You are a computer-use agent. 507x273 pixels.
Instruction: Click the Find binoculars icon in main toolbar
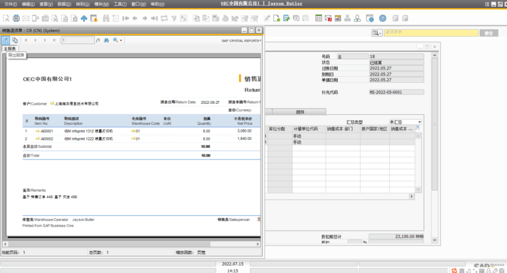(106, 18)
